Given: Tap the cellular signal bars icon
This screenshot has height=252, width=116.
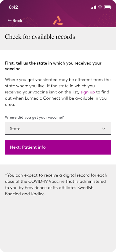Looking at the screenshot, I should 93,7.
